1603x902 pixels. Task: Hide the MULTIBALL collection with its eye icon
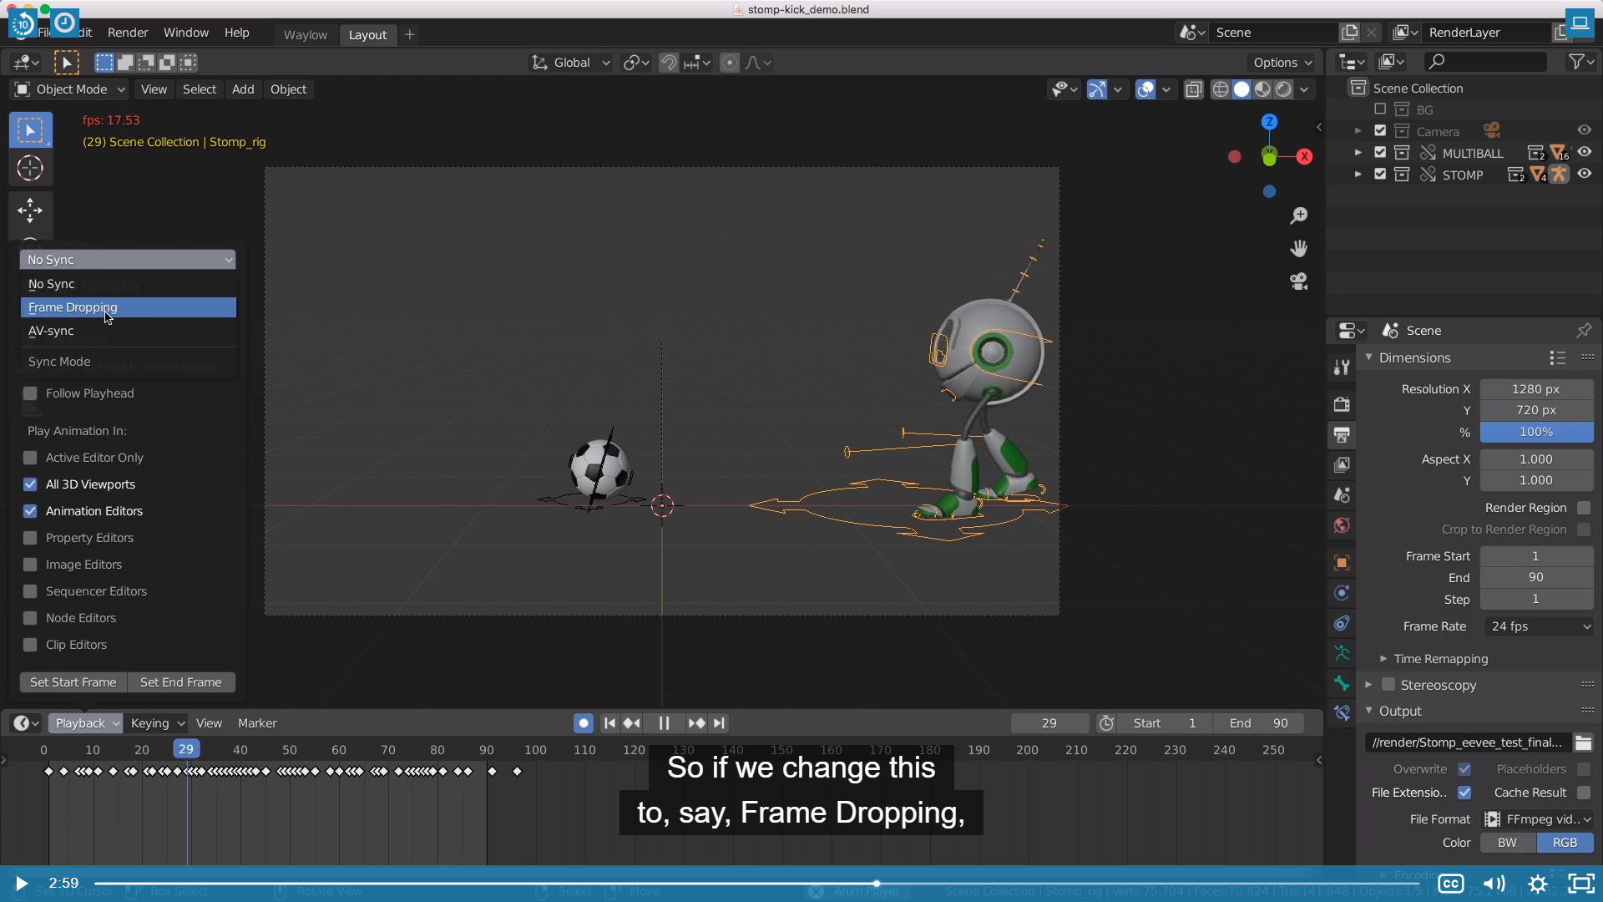click(1584, 152)
